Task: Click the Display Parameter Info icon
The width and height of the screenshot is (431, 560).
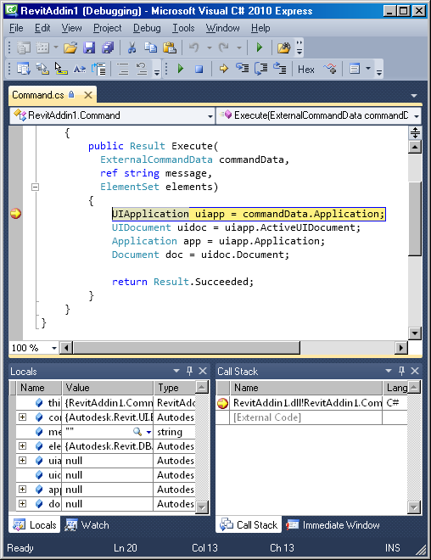Action: tap(42, 68)
